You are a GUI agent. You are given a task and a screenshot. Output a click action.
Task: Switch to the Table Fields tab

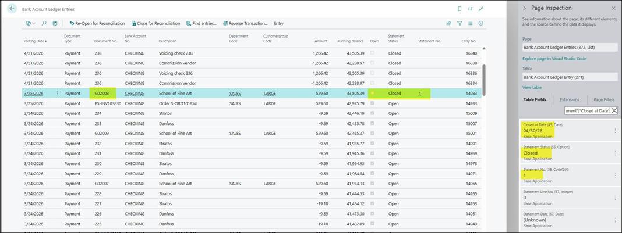click(535, 100)
